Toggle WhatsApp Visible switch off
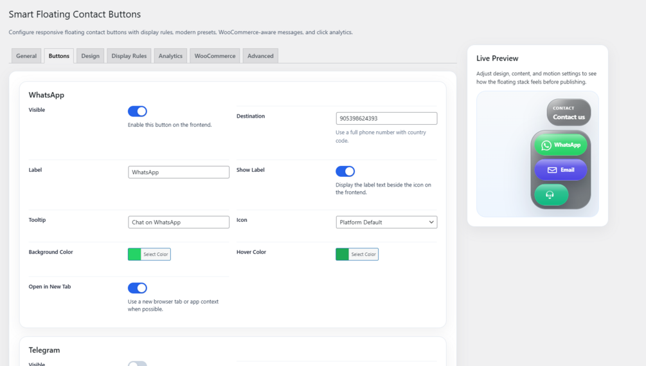 coord(137,111)
